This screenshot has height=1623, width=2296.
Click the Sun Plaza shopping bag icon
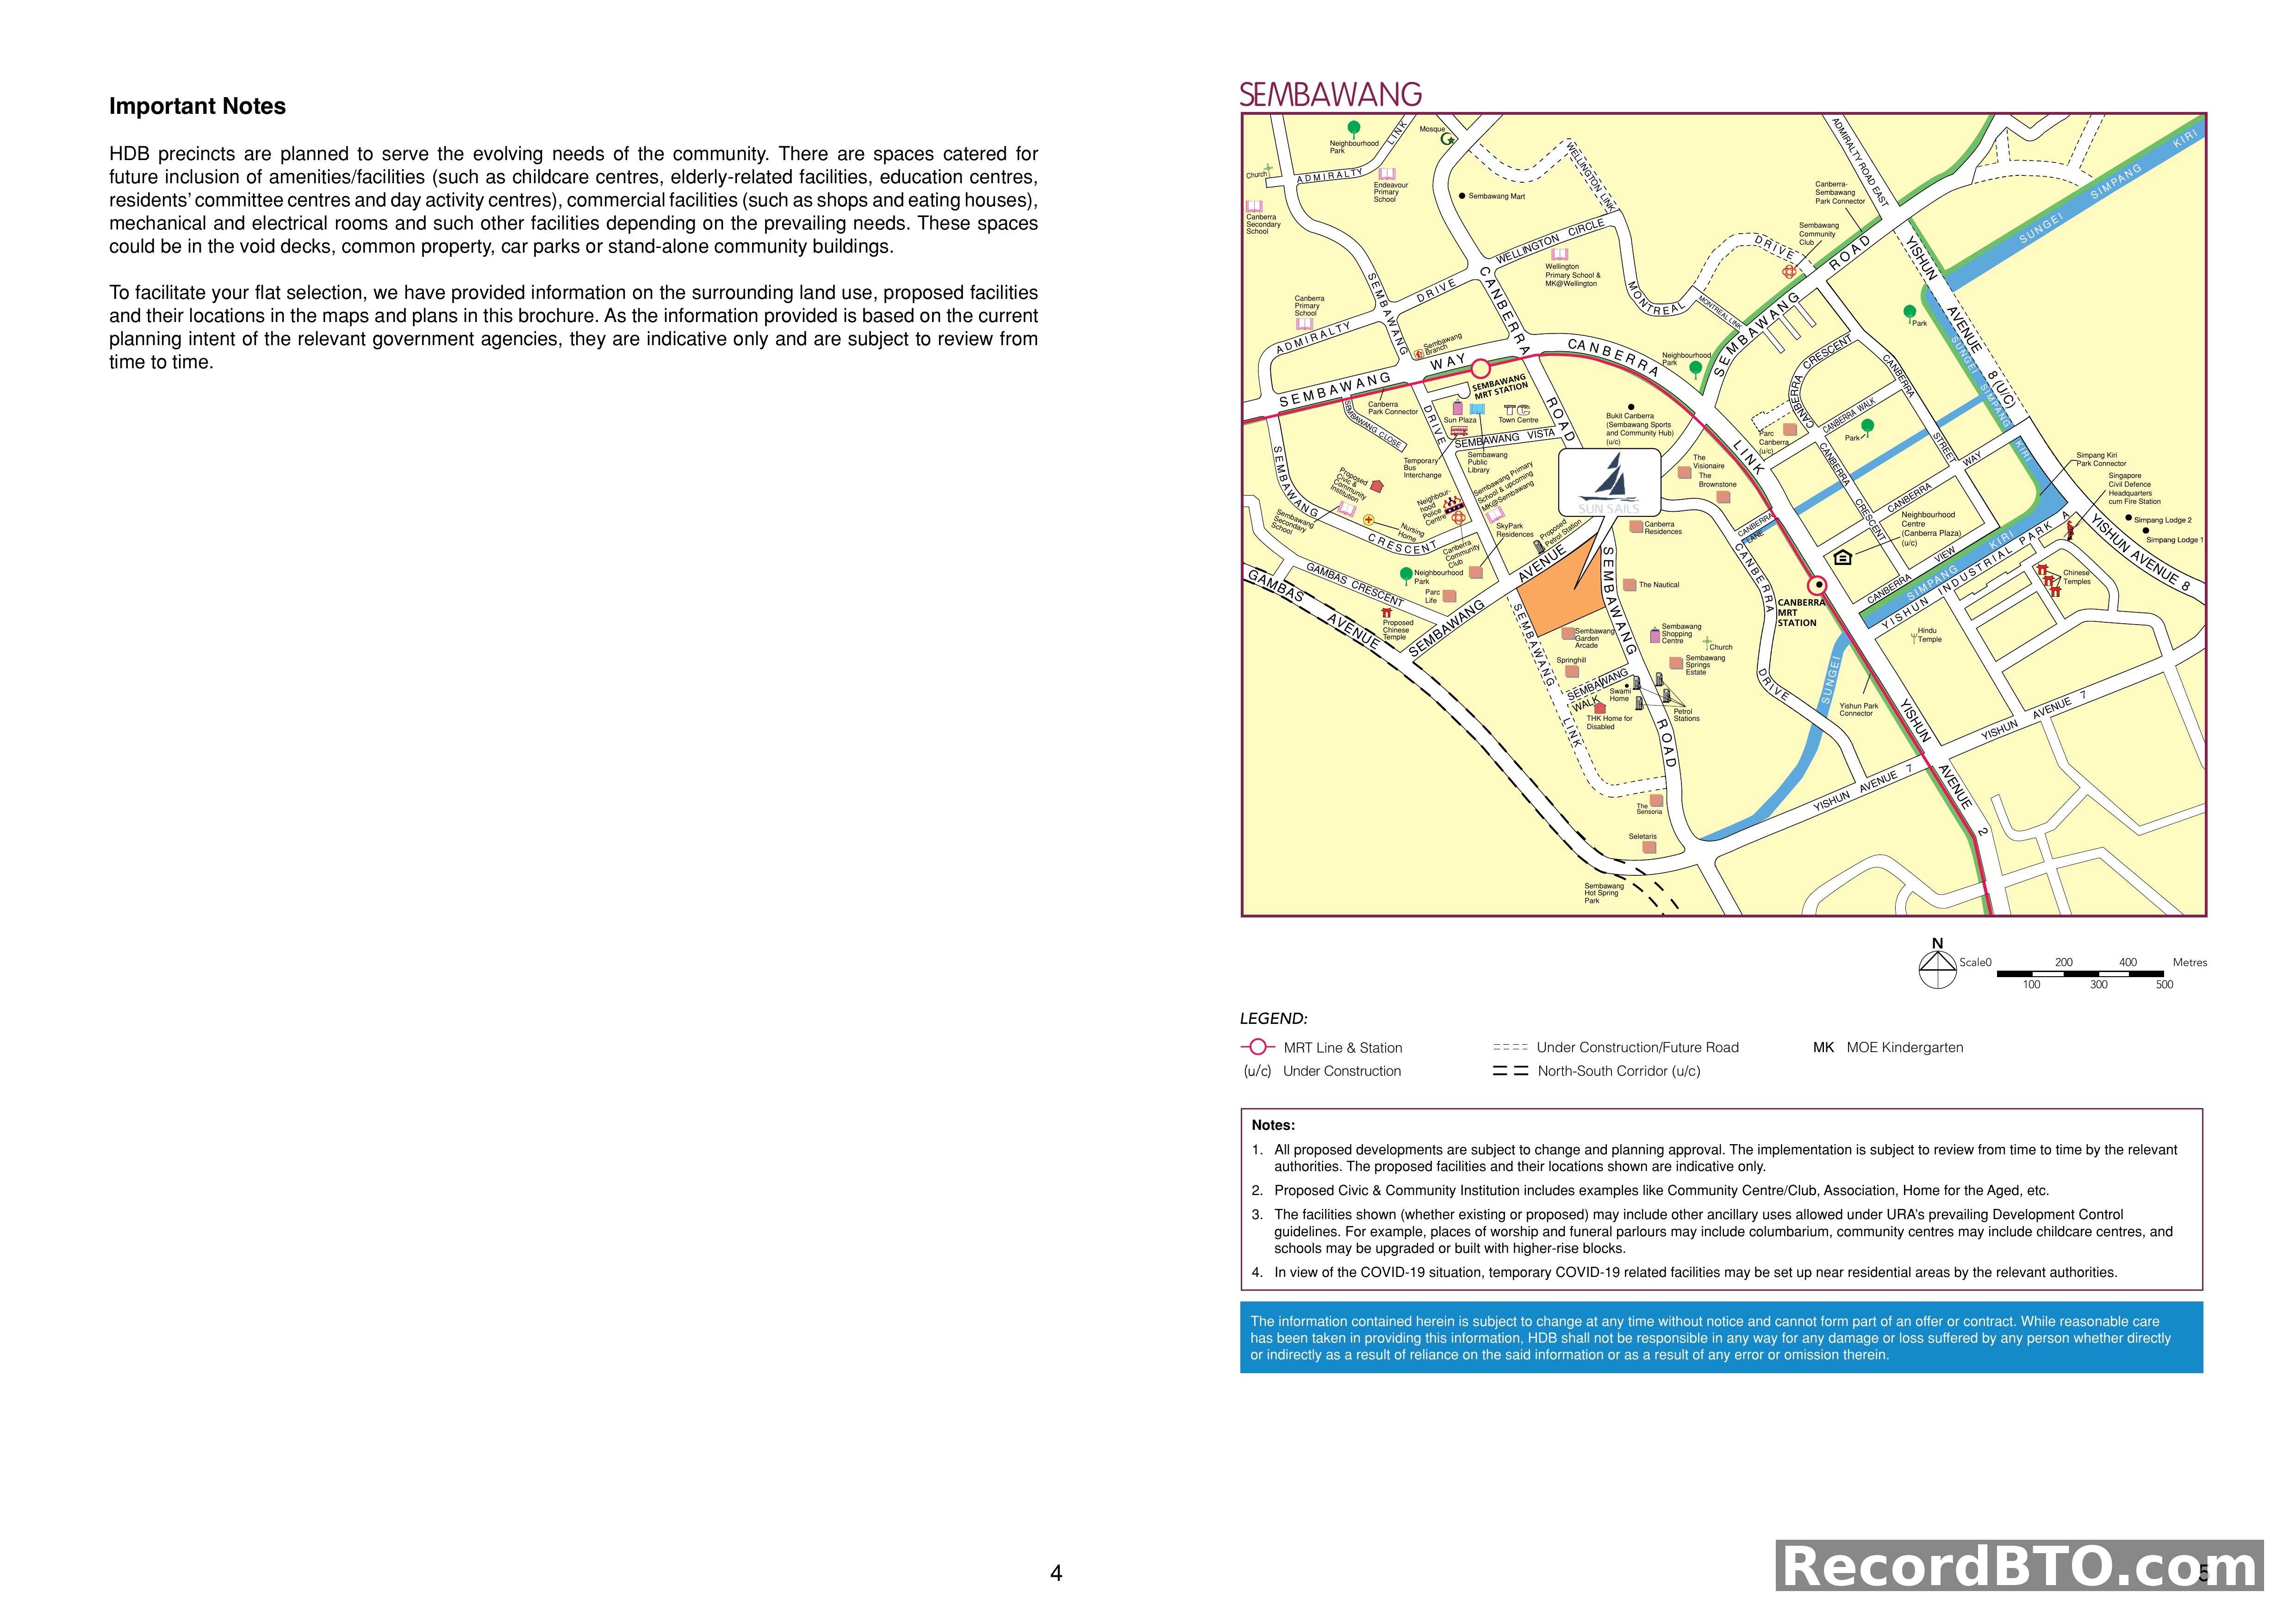pyautogui.click(x=1457, y=408)
